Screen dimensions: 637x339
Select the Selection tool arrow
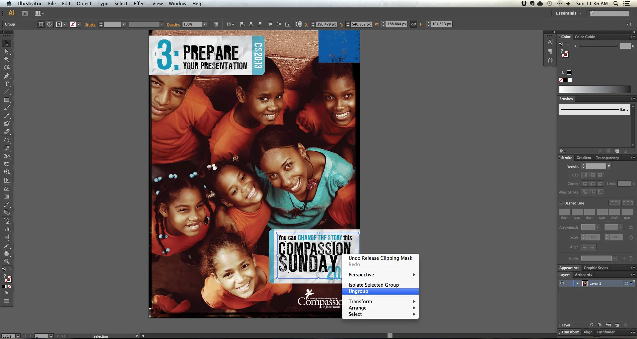click(x=7, y=43)
